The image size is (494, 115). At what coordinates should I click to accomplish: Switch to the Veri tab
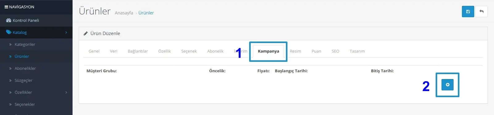click(x=114, y=51)
